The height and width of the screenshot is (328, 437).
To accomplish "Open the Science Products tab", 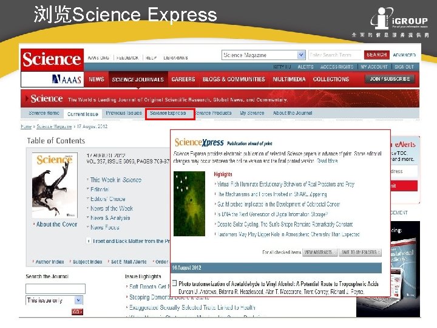I will click(x=213, y=113).
